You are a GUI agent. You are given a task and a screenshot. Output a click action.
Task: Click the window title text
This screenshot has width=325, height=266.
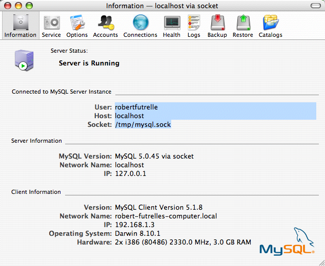[162, 6]
